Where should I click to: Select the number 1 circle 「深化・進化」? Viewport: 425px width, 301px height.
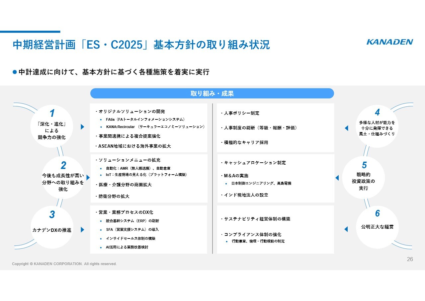51,126
